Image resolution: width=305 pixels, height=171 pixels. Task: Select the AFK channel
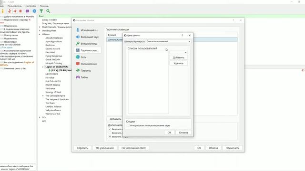click(44, 121)
